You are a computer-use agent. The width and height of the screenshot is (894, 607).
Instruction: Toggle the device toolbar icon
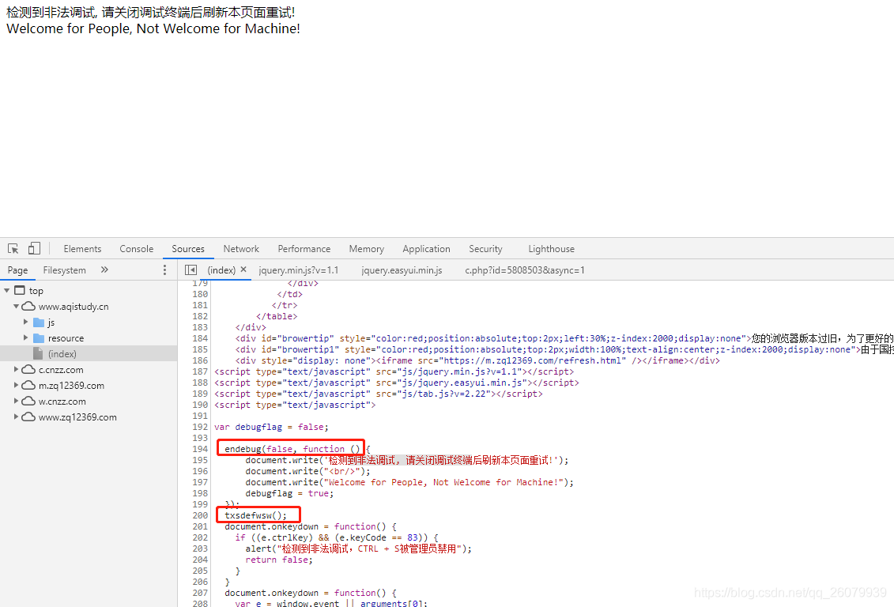point(34,248)
